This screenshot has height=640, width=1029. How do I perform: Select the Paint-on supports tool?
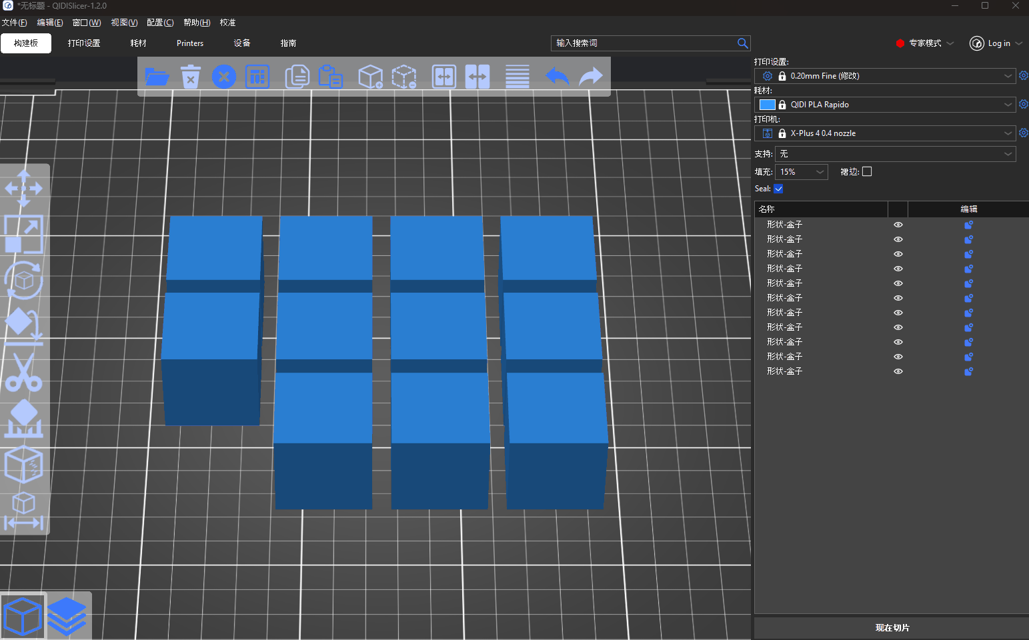pyautogui.click(x=24, y=418)
